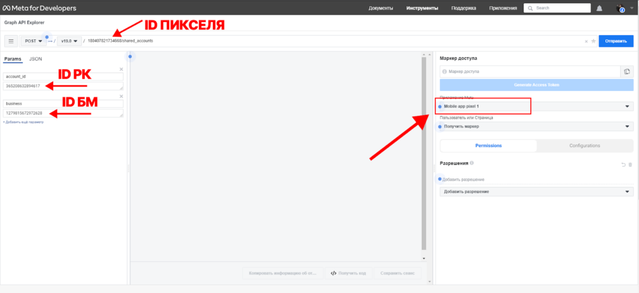639x293 pixels.
Task: Star the current query as favorite
Action: (x=593, y=41)
